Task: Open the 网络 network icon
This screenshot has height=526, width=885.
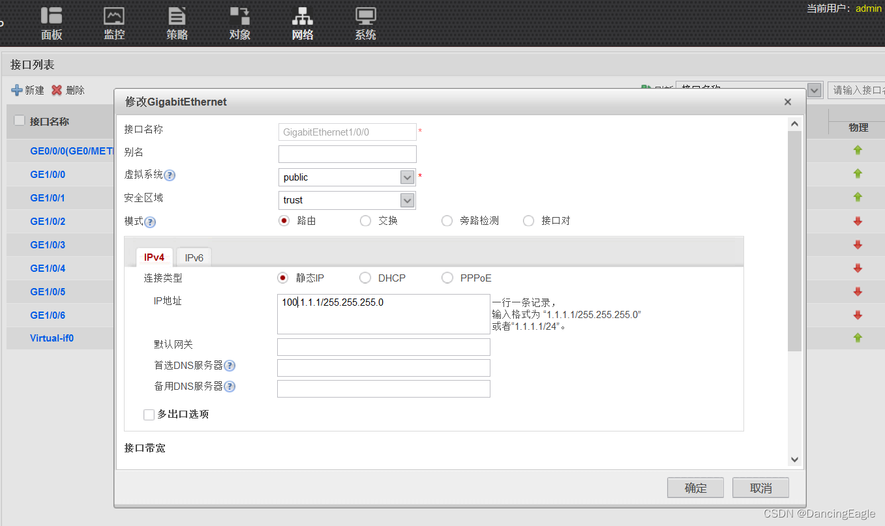Action: pyautogui.click(x=302, y=16)
